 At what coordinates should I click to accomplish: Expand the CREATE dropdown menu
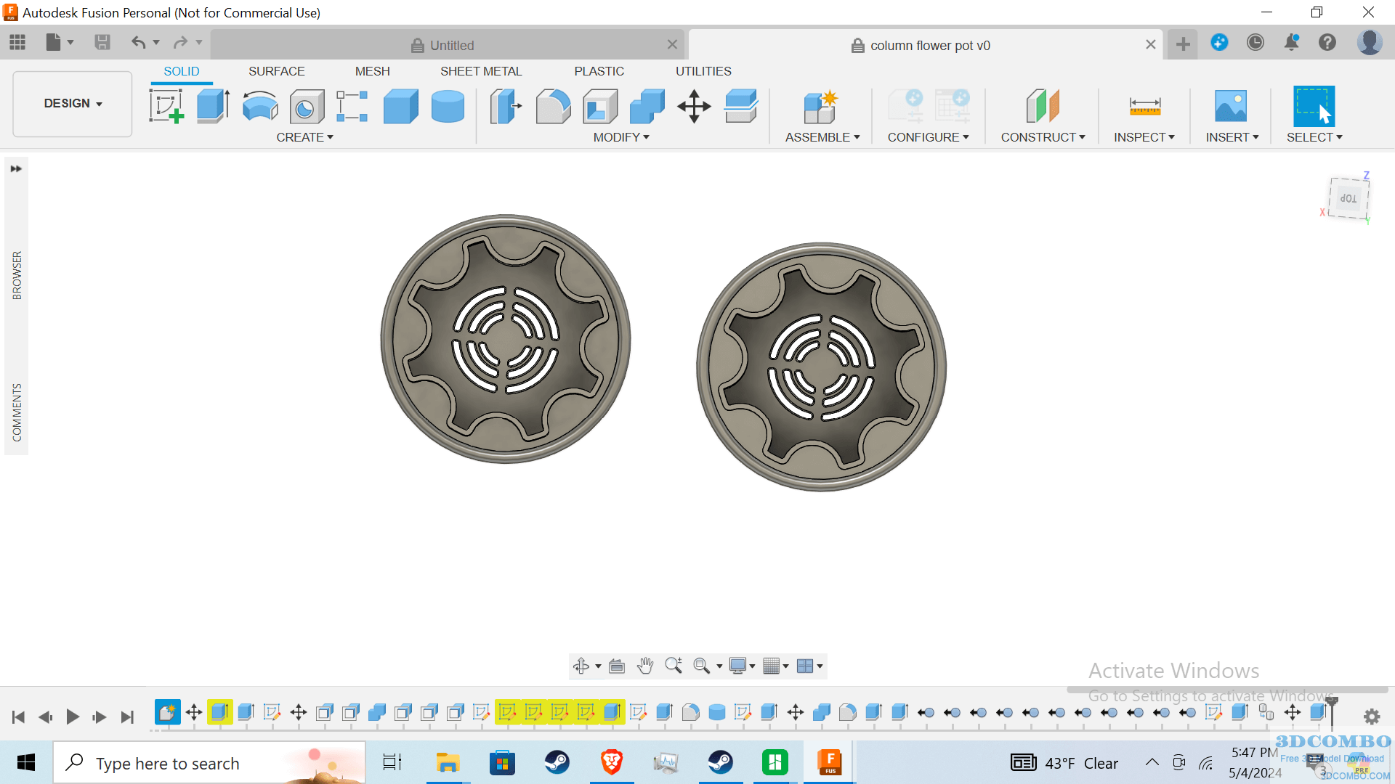click(304, 137)
